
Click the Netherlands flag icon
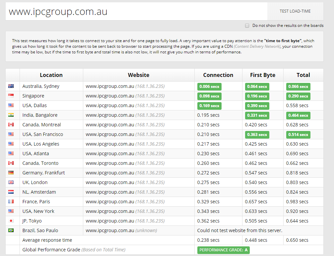11,192
